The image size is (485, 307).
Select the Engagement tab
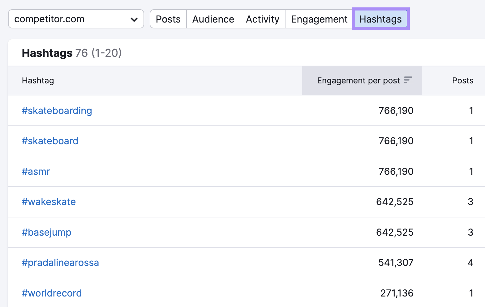point(319,19)
